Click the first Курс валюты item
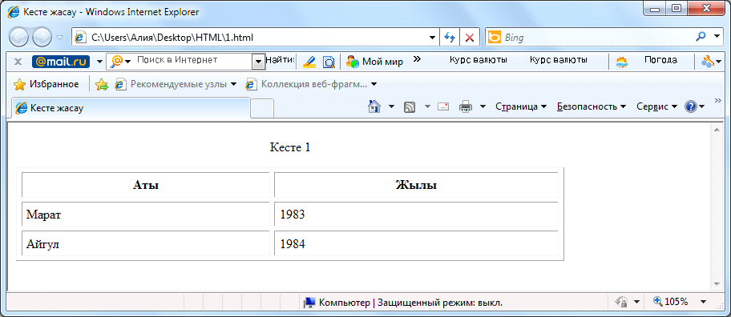731x317 pixels. [x=478, y=60]
